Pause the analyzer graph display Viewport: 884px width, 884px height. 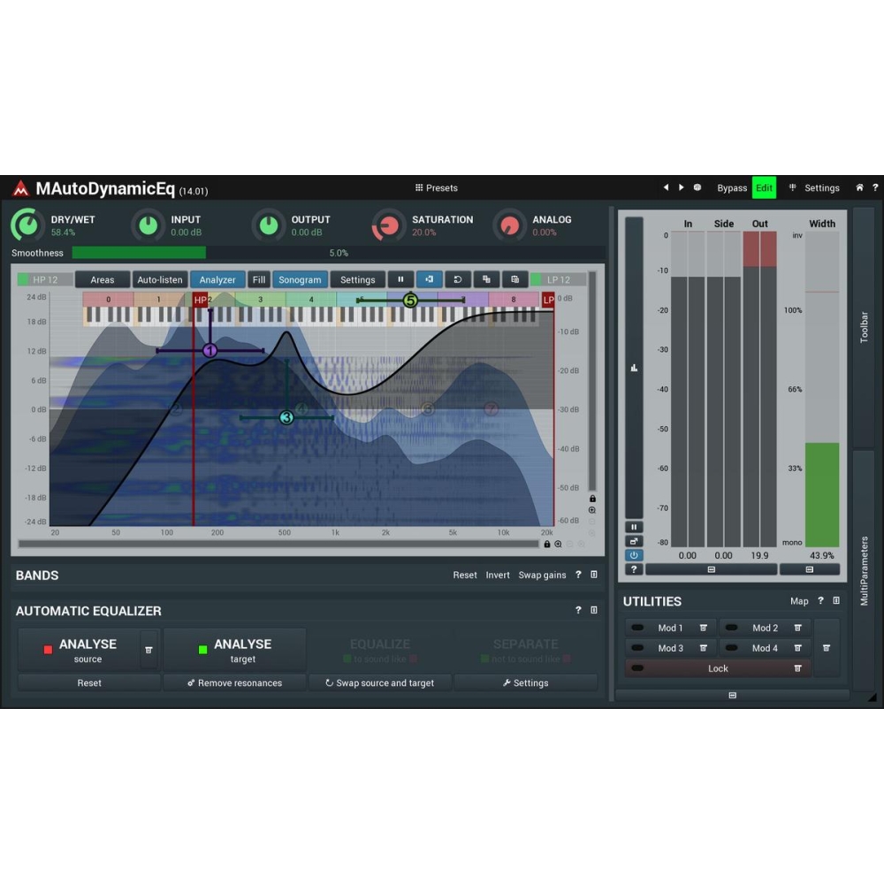[x=400, y=279]
